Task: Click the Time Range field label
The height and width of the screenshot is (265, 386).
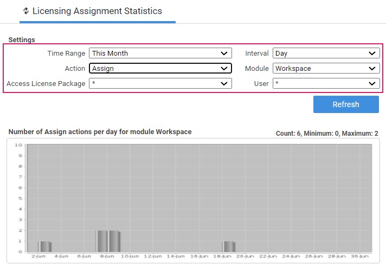Action: pyautogui.click(x=66, y=54)
